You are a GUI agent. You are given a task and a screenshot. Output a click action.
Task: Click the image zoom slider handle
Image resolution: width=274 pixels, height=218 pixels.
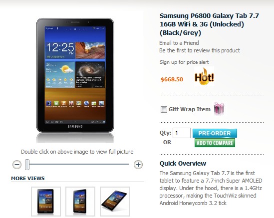coord(27,165)
